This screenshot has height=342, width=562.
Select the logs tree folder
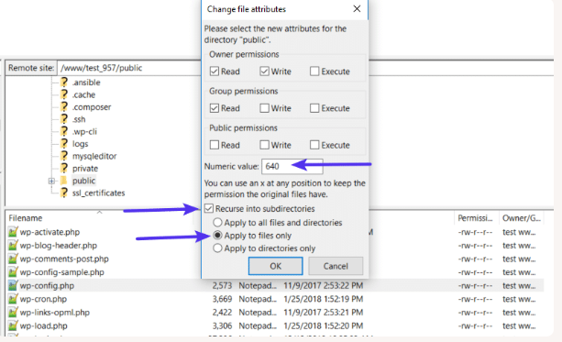coord(80,144)
